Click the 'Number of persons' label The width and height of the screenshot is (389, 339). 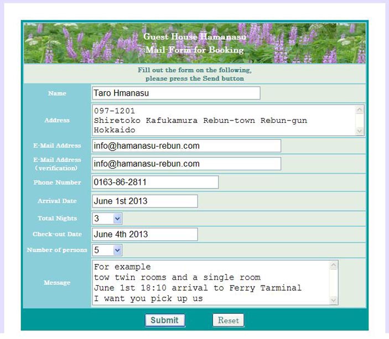57,250
